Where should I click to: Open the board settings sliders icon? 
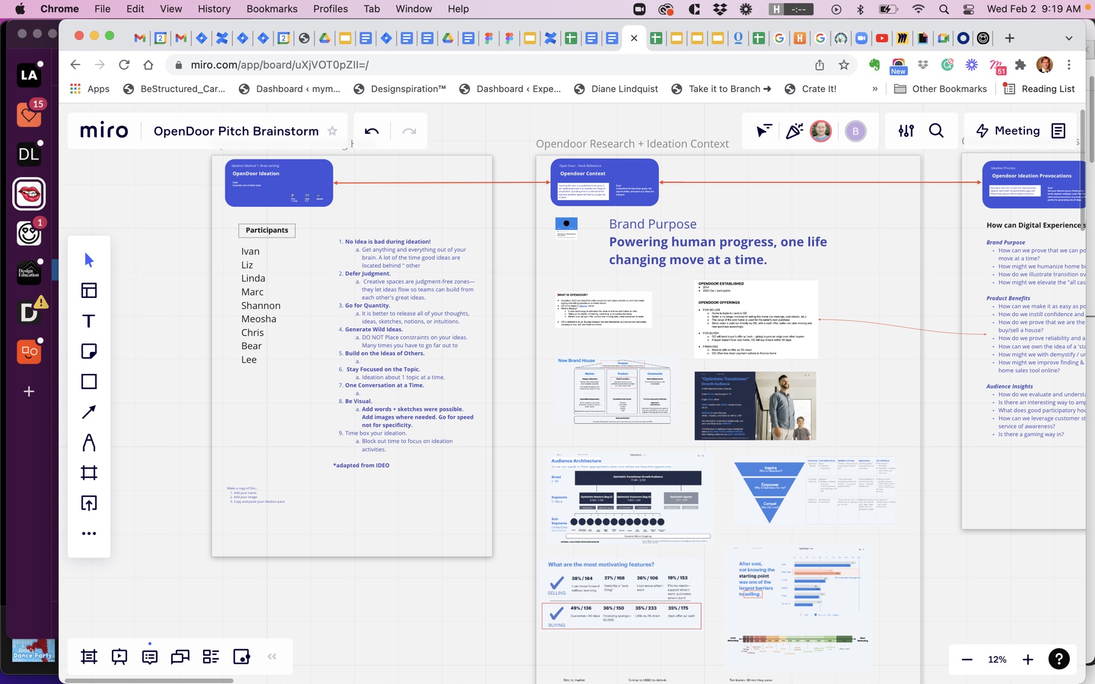pyautogui.click(x=906, y=131)
